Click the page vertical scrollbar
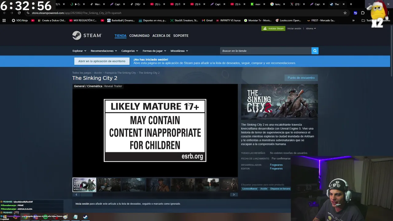The height and width of the screenshot is (221, 393). (x=391, y=51)
